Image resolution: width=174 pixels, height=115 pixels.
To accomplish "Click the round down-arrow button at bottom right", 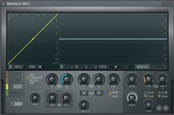I will tap(159, 107).
